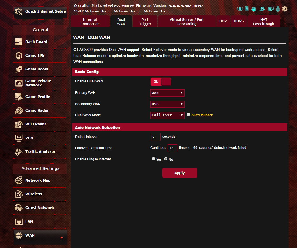Viewport: 297px width, 248px height.
Task: Click the second Welcome to... SSID link
Action: coord(127,11)
